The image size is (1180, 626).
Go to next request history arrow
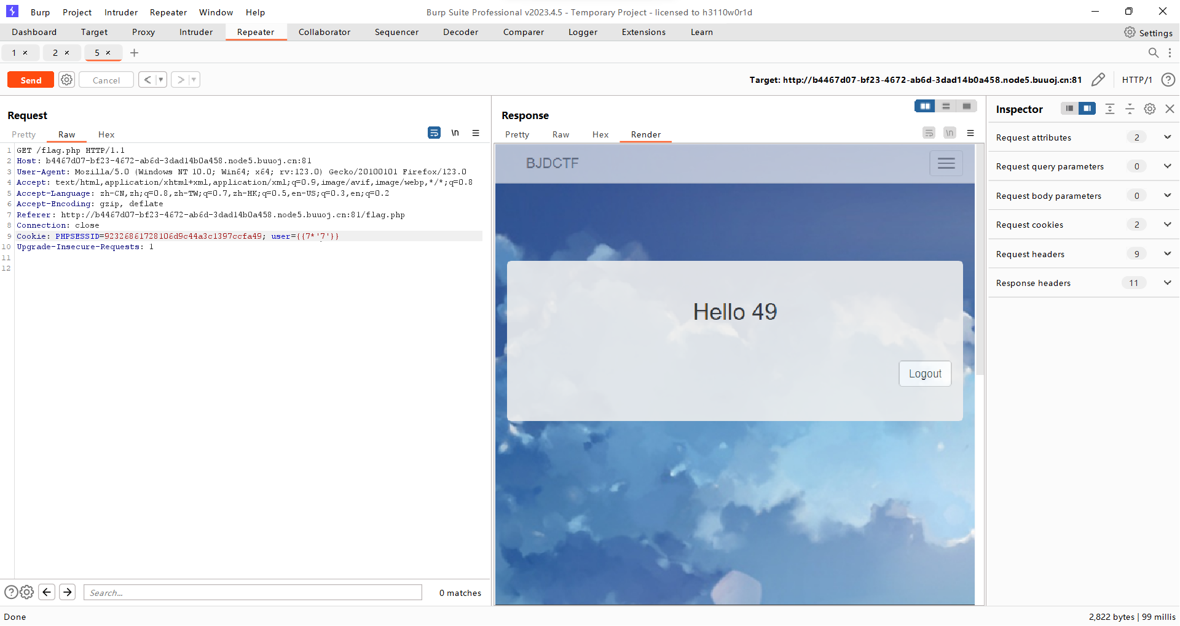(x=181, y=80)
